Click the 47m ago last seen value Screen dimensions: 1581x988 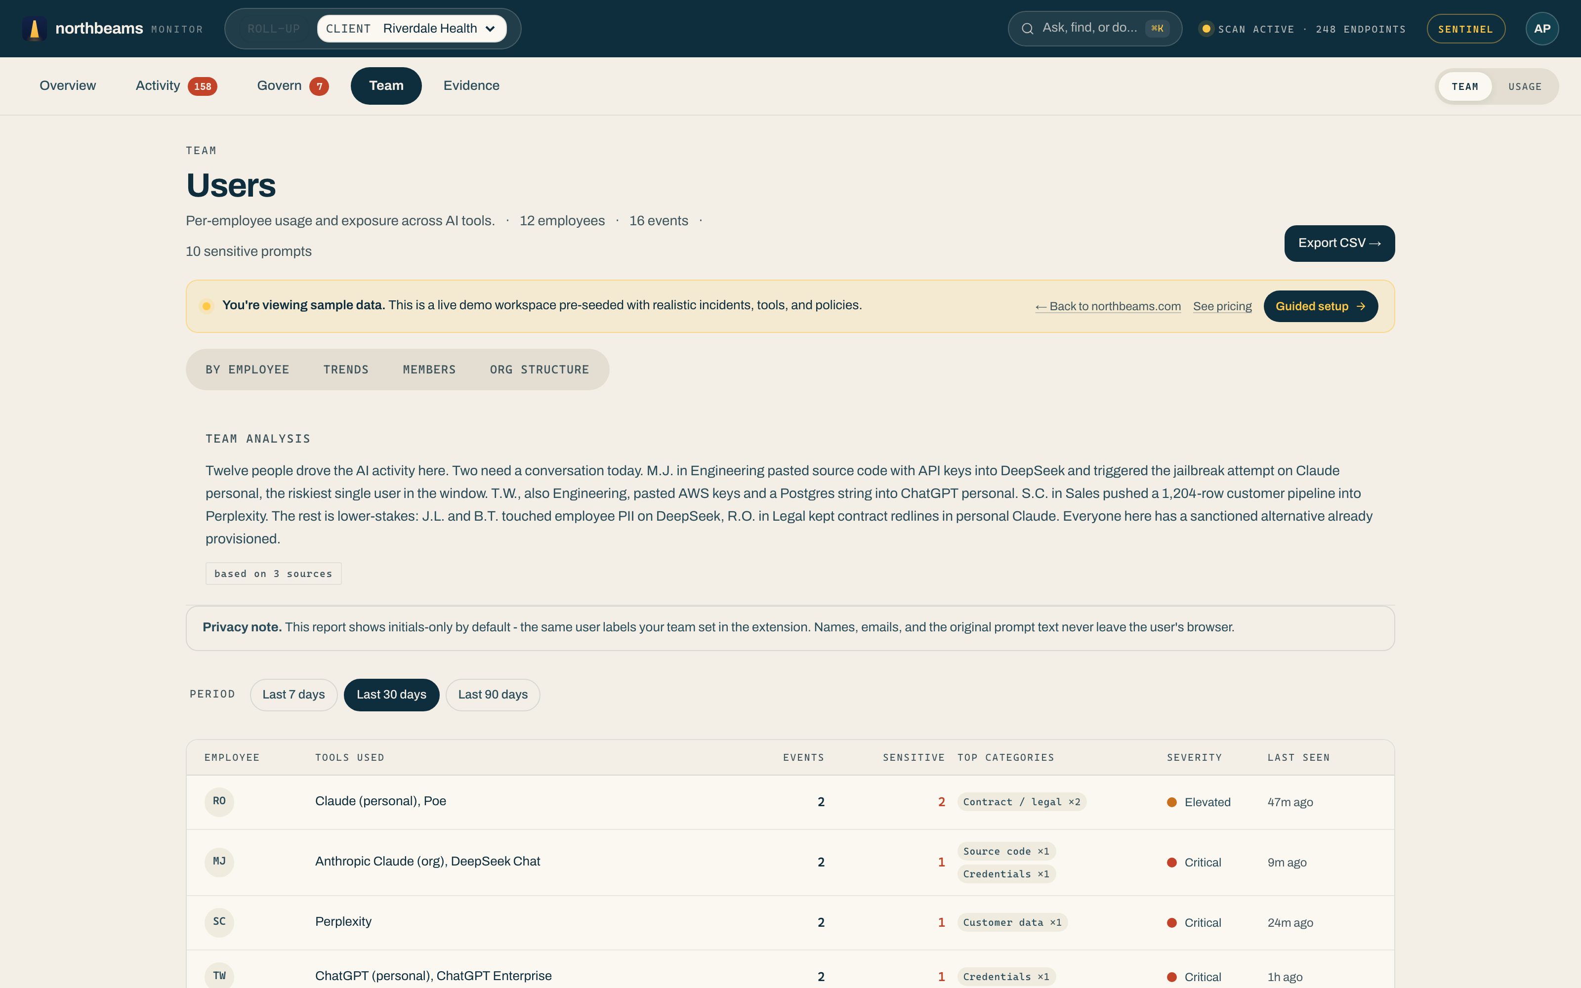click(x=1290, y=802)
